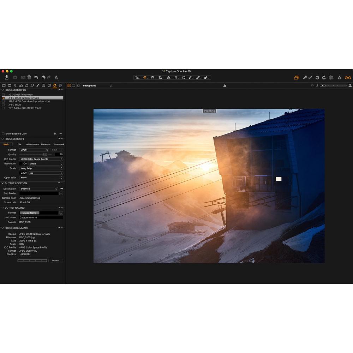Toggle Show Enabled Only option
This screenshot has width=353, height=353.
tap(3, 133)
